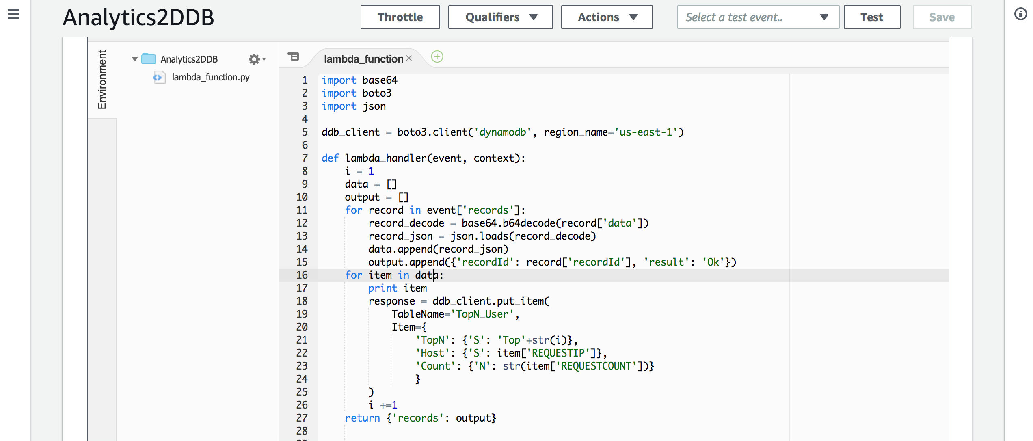This screenshot has height=441, width=1033.
Task: Open lambda_function.py in the file tree
Action: [210, 77]
